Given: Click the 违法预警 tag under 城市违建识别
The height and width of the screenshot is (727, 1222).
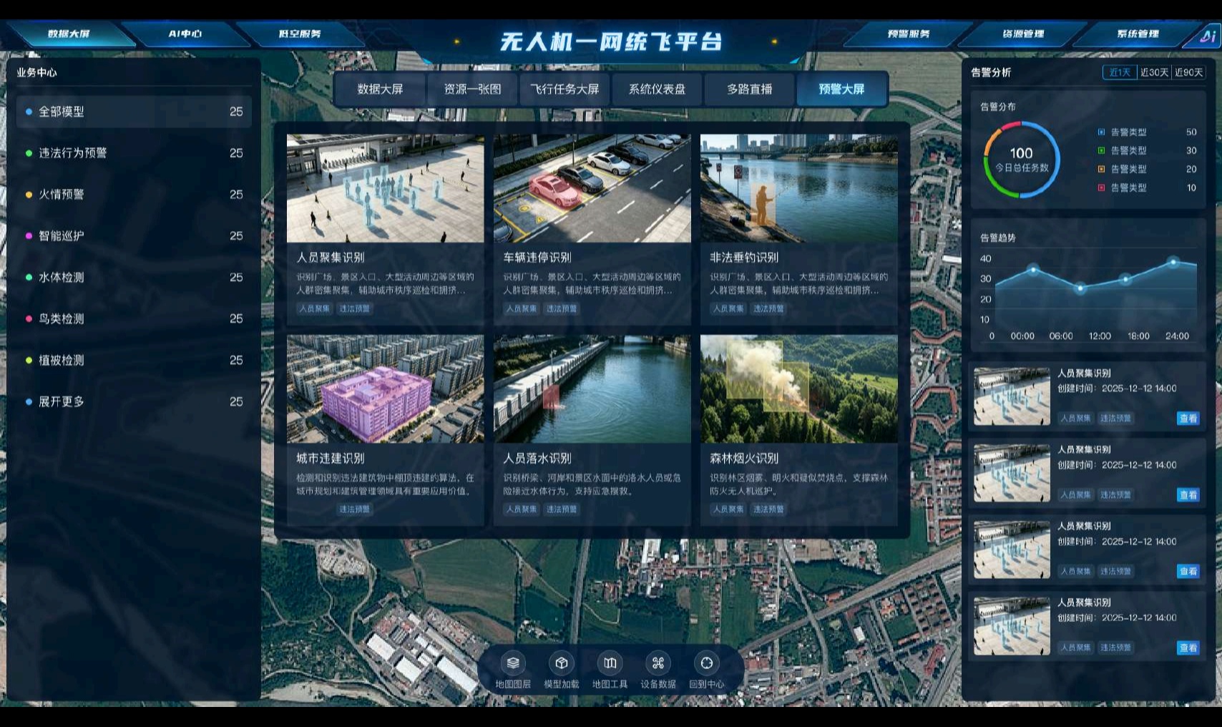Looking at the screenshot, I should click(355, 509).
